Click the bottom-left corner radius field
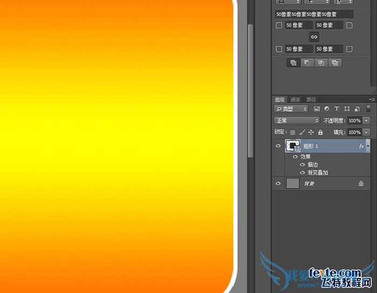 coord(299,49)
